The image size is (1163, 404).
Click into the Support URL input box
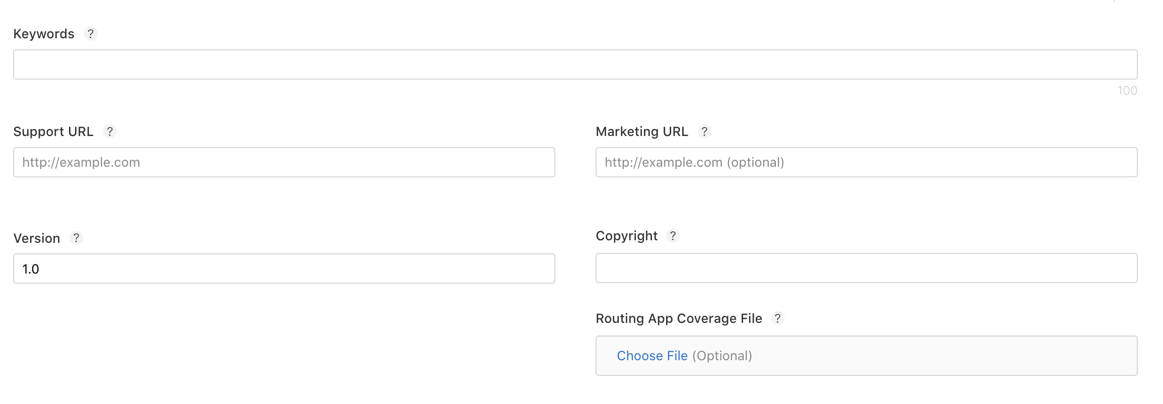pos(284,162)
